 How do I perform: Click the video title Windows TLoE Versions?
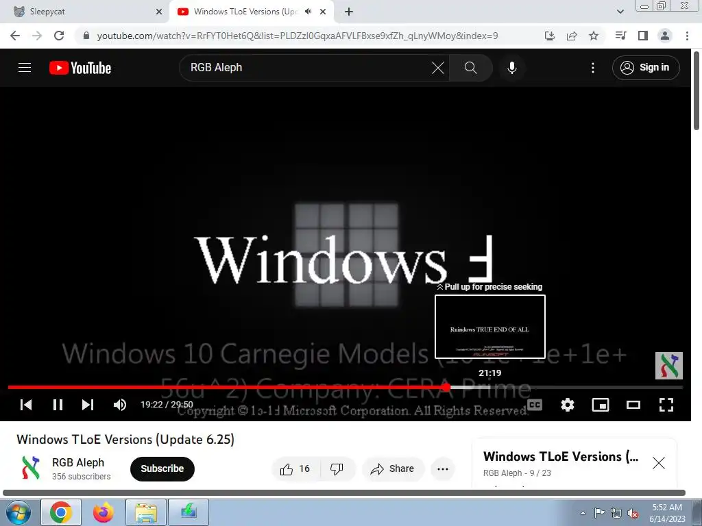(x=125, y=439)
